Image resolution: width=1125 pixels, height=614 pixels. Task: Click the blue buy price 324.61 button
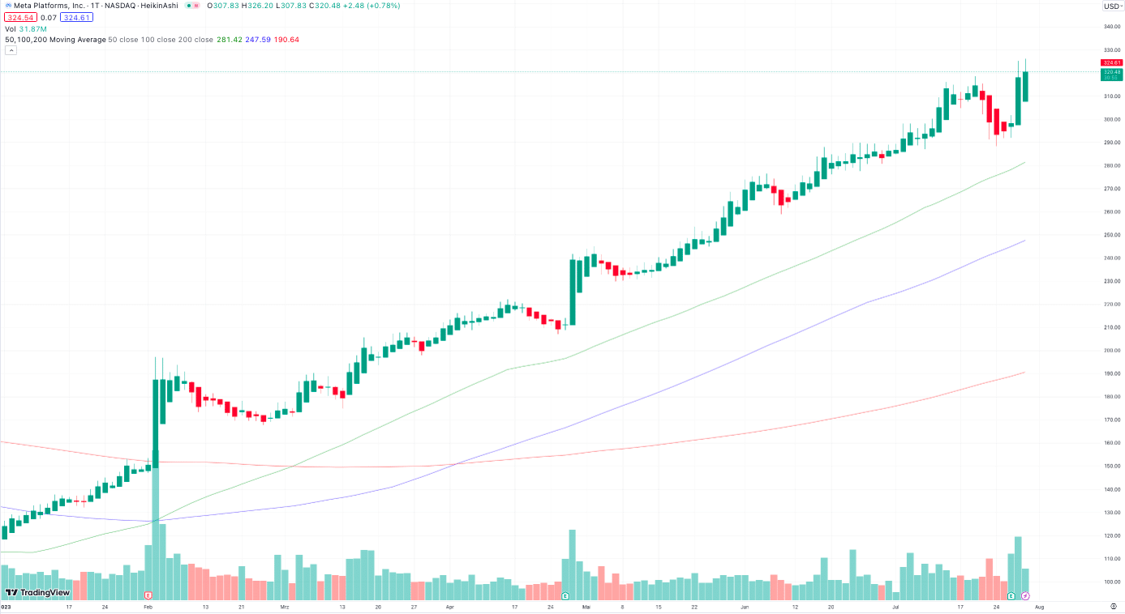[x=77, y=17]
